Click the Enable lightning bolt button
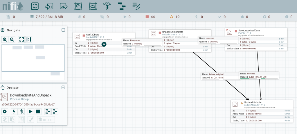The height and width of the screenshot is (134, 297). click(14, 111)
